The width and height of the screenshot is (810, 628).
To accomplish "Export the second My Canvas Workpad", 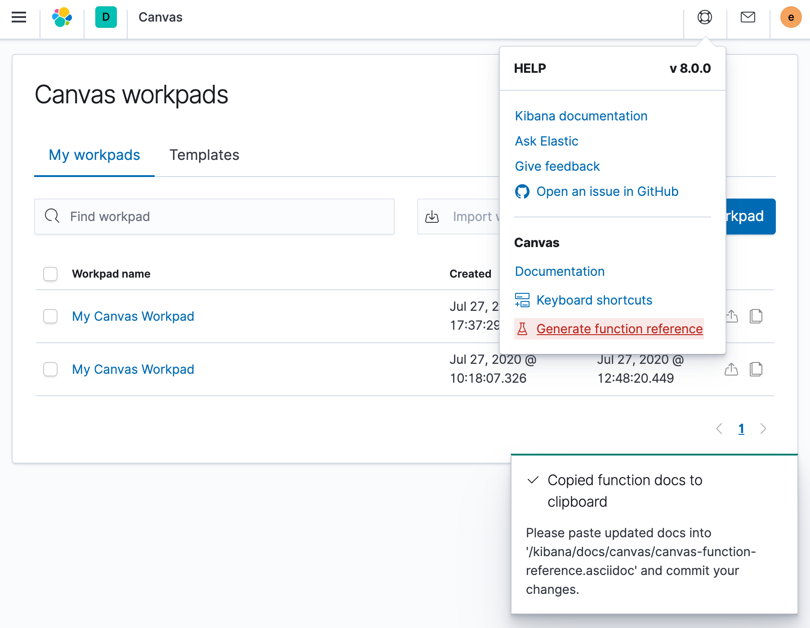I will [731, 369].
